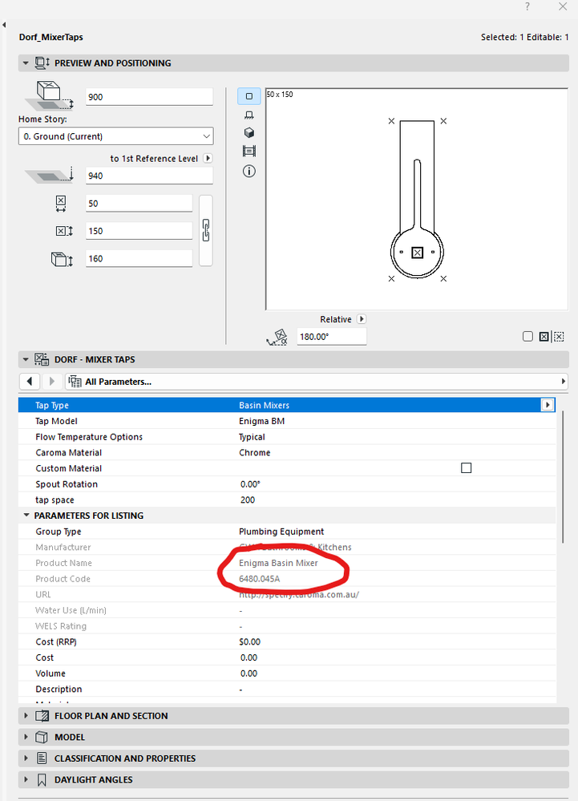Click the help question mark icon

527,6
